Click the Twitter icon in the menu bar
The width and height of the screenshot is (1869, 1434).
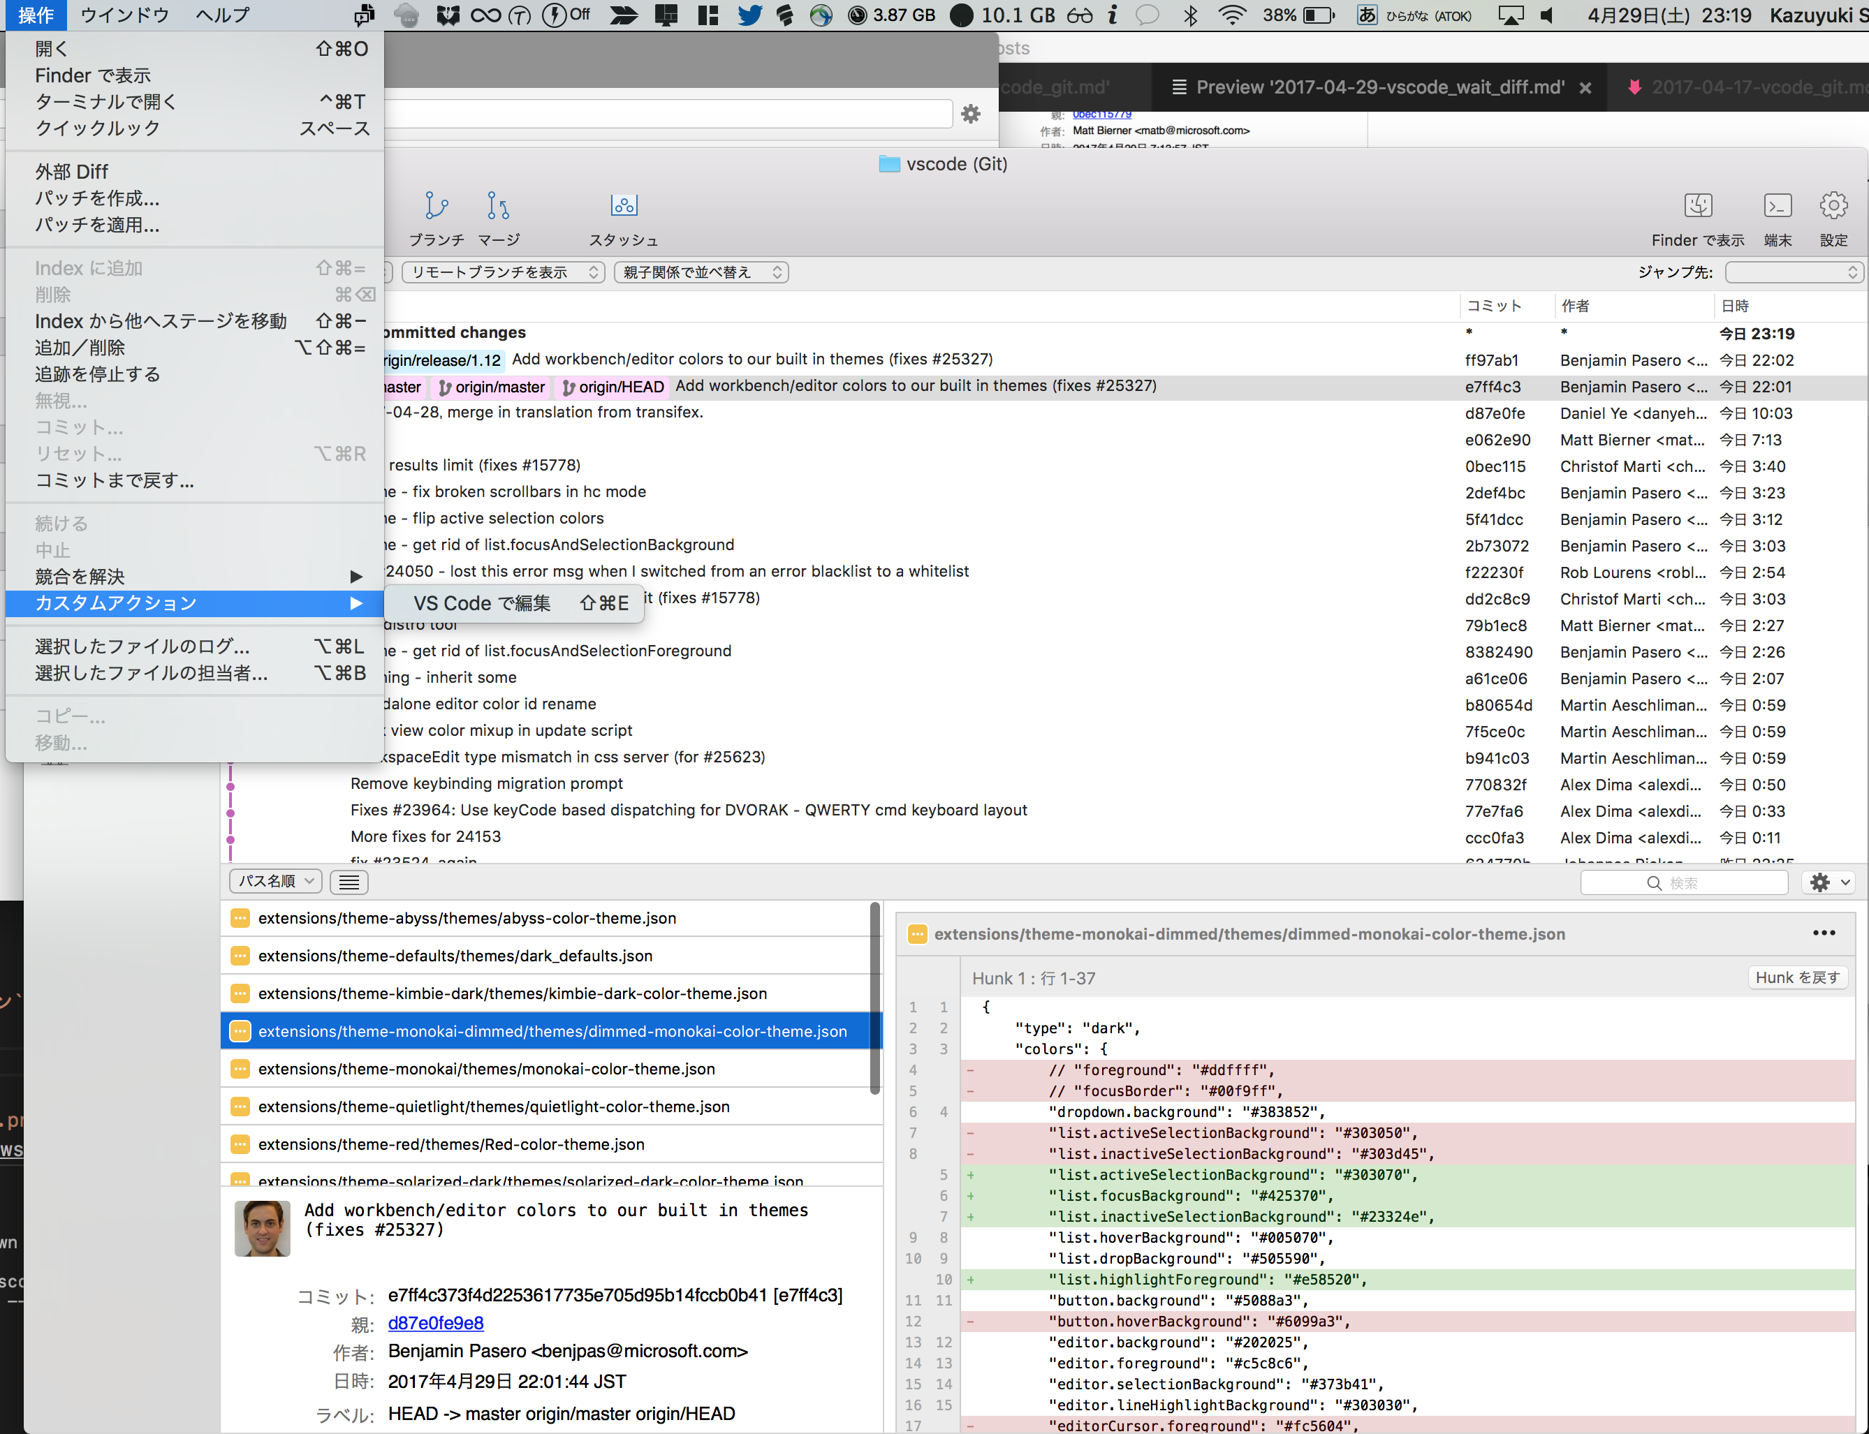pos(749,15)
